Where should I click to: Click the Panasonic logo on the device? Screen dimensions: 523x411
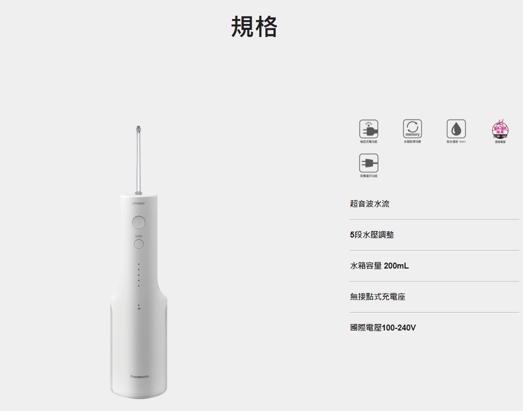(139, 376)
